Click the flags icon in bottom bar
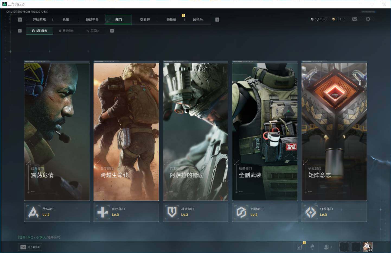Viewport: 391px width, 253px height. 312,247
